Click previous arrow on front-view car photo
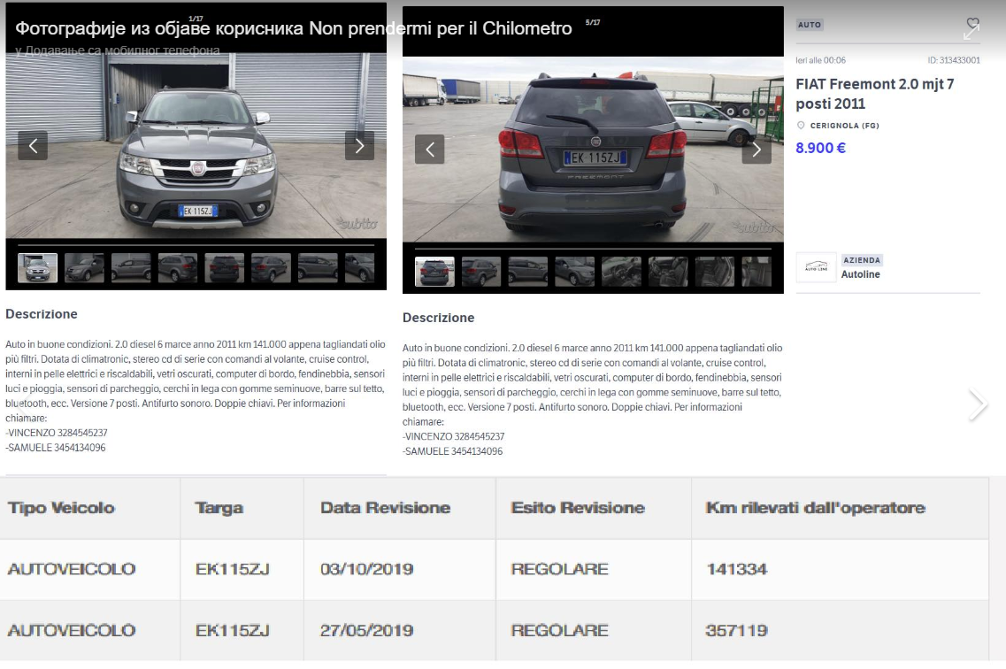 33,146
